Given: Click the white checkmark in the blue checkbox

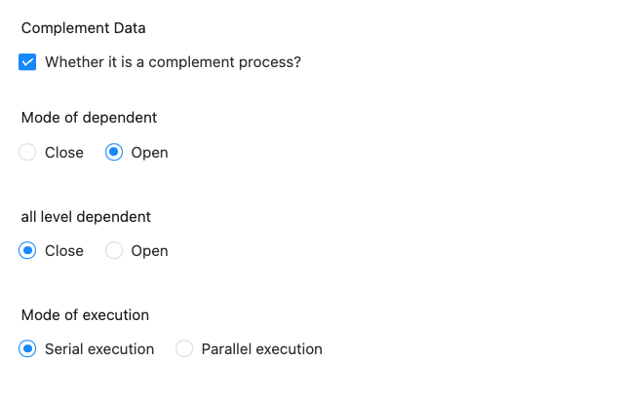Looking at the screenshot, I should click(27, 62).
